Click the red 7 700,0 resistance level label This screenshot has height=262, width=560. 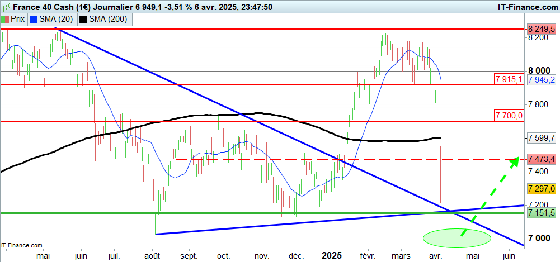point(509,115)
